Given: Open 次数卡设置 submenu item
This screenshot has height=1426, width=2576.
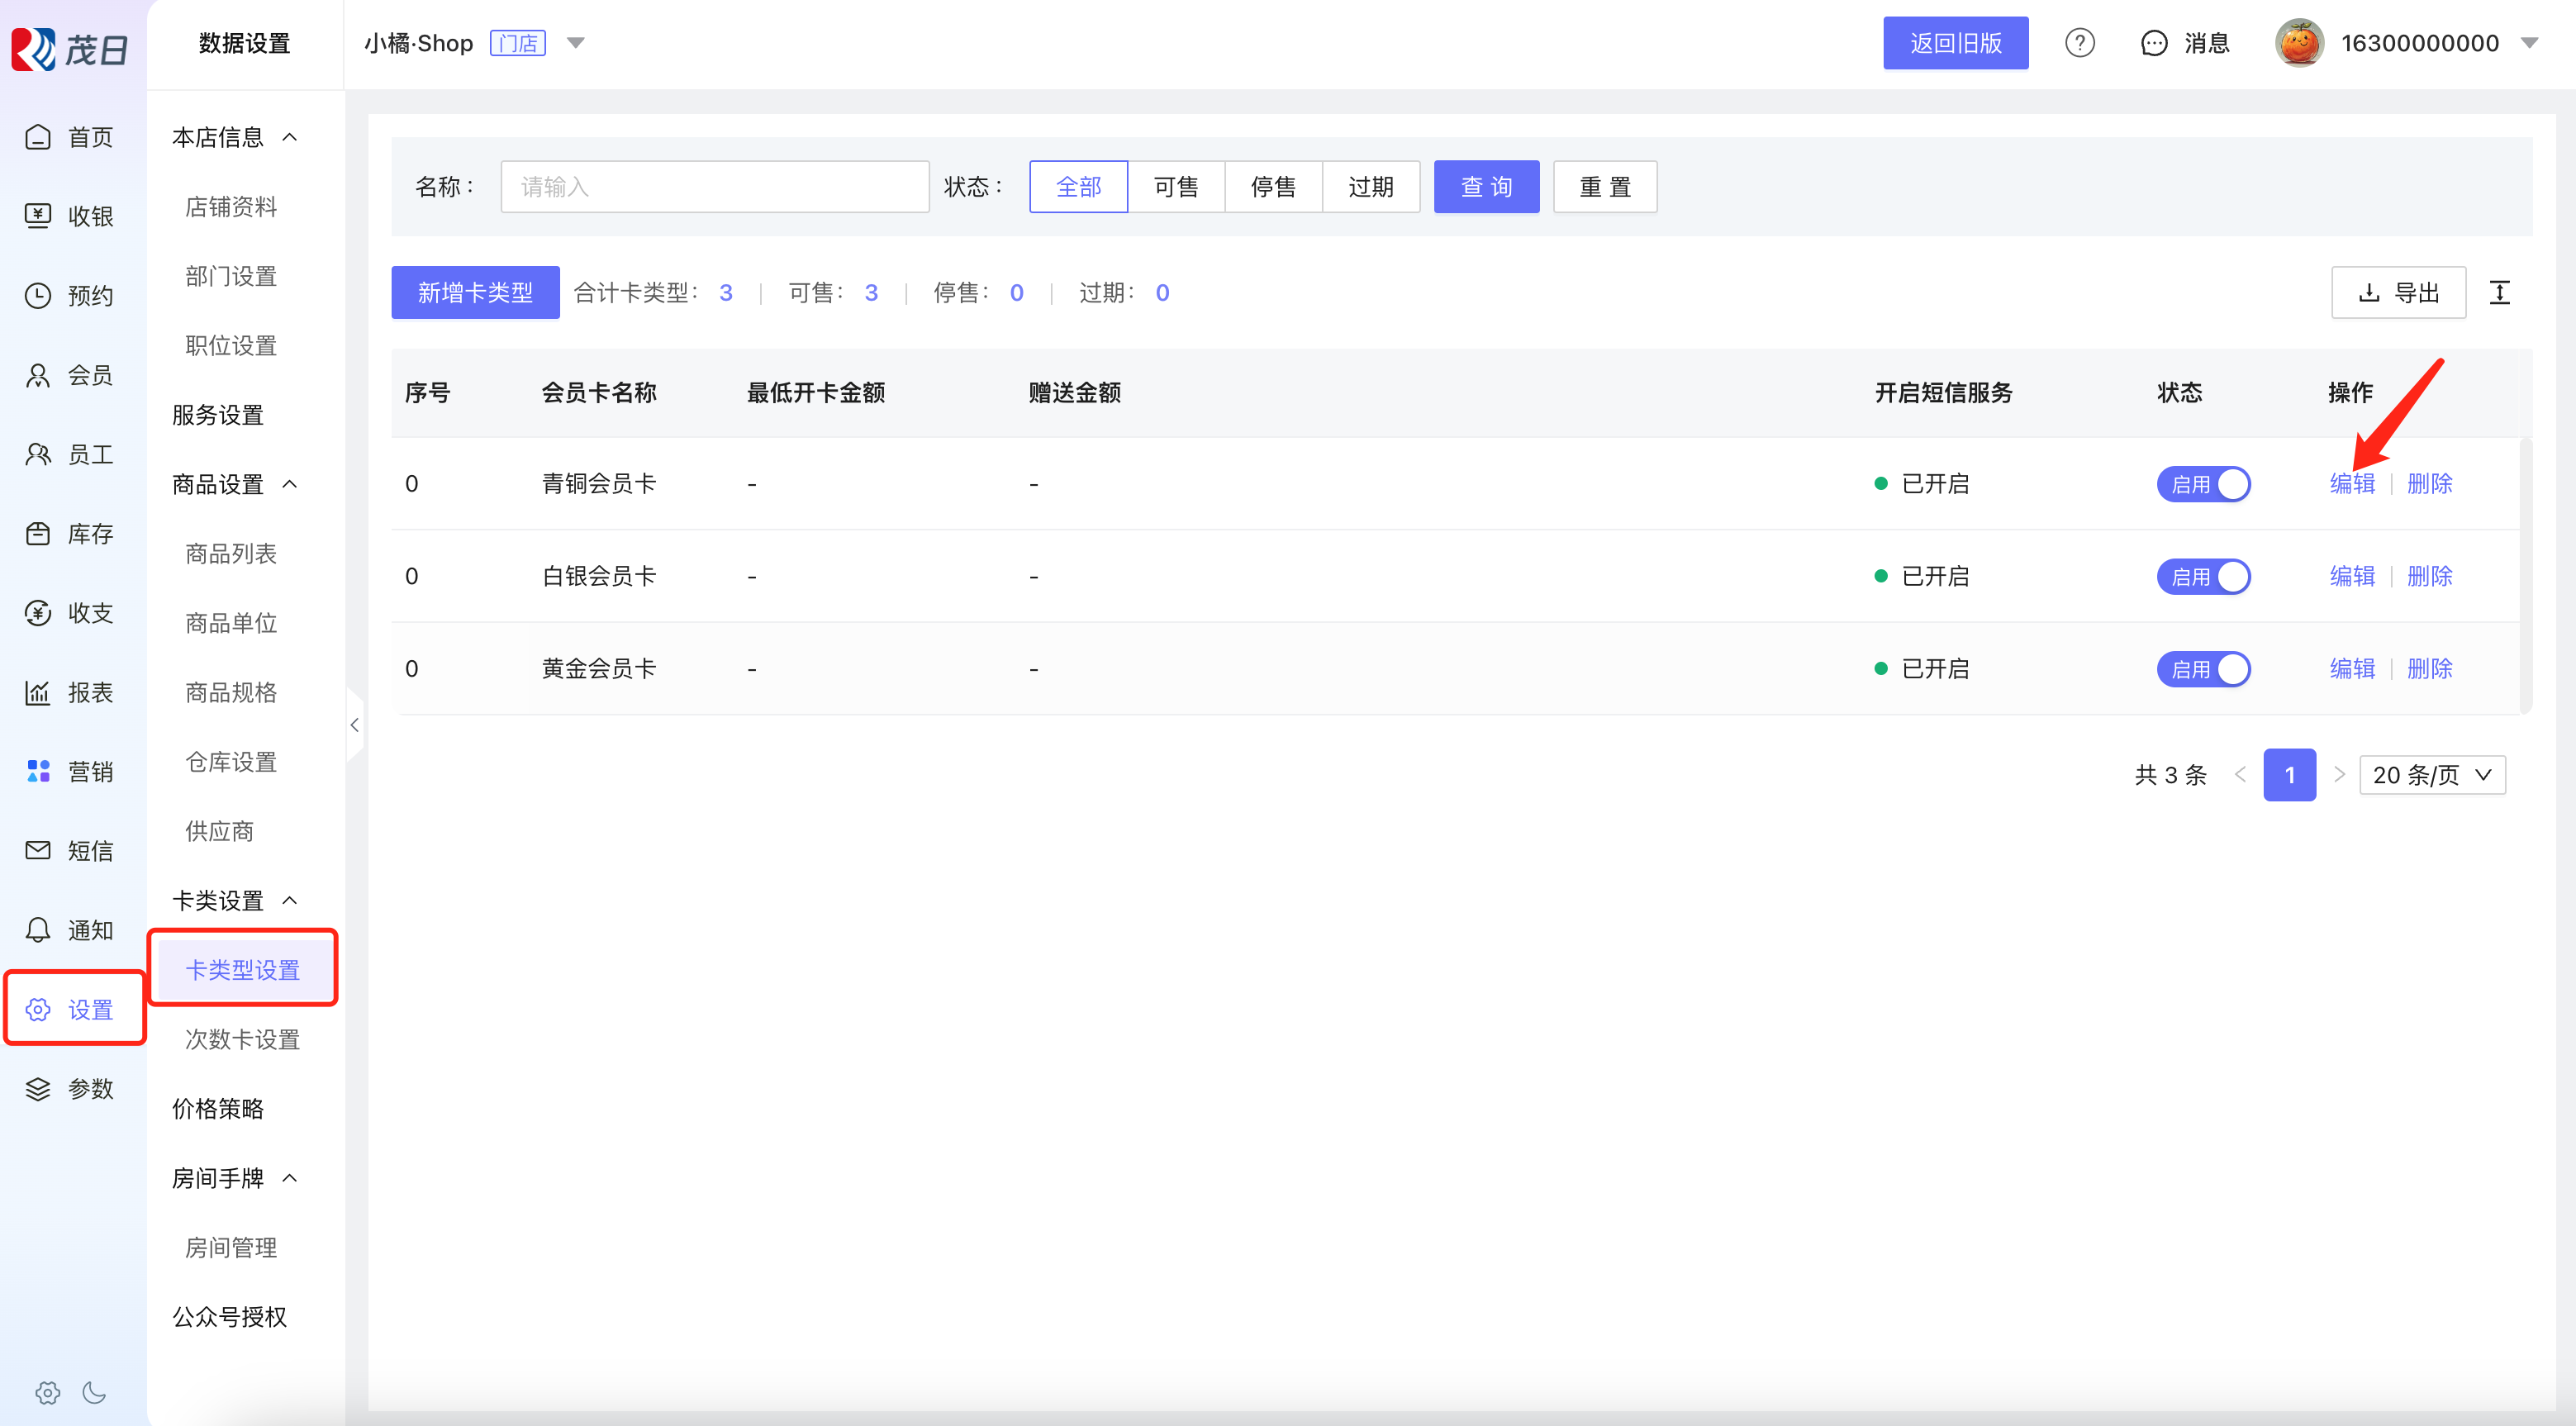Looking at the screenshot, I should click(243, 1039).
